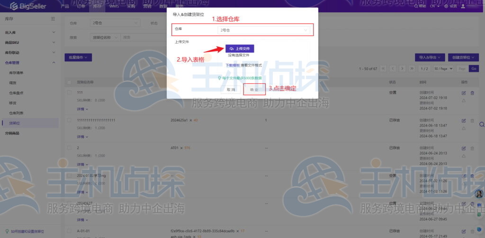Open the 订单 top menu
This screenshot has width=485, height=238.
pyautogui.click(x=81, y=6)
